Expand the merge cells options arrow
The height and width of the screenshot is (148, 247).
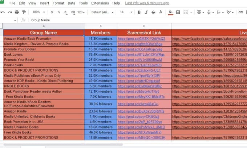[x=191, y=12]
